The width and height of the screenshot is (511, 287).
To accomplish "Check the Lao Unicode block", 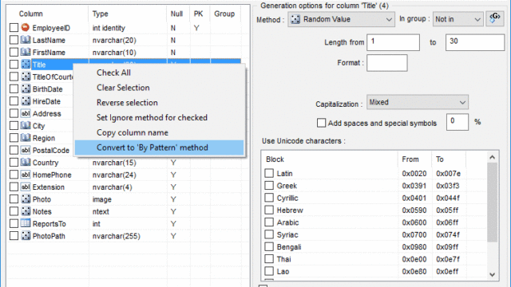I will click(x=269, y=271).
